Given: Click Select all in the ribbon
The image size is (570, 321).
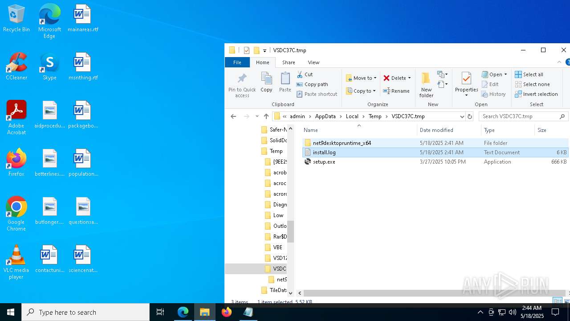Looking at the screenshot, I should 529,74.
